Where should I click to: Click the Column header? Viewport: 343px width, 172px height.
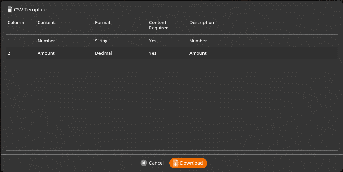[16, 22]
